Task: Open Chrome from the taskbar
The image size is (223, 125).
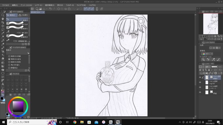Action: 75,122
